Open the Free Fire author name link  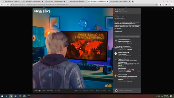coord(121,10)
